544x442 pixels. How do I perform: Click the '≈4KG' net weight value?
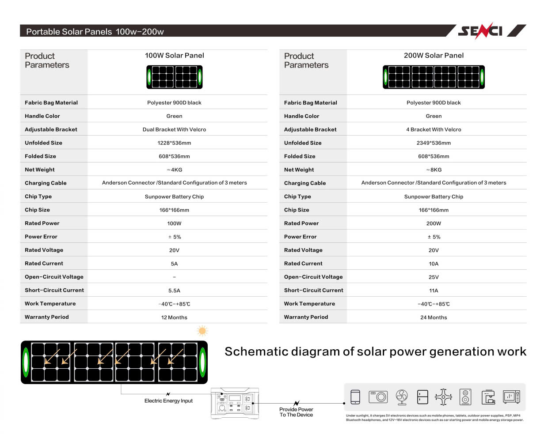tap(174, 170)
